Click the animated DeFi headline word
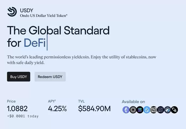Viewport: 186px width, 129px height. click(x=35, y=43)
